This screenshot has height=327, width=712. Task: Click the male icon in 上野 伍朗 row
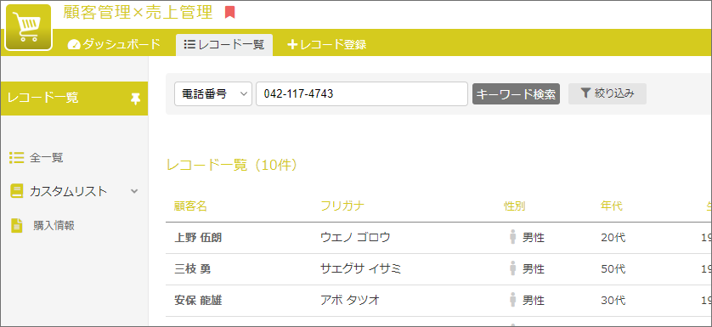513,237
